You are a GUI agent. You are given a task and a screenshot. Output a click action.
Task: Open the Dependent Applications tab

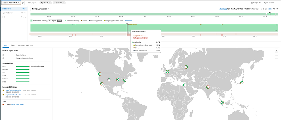[x=26, y=45]
